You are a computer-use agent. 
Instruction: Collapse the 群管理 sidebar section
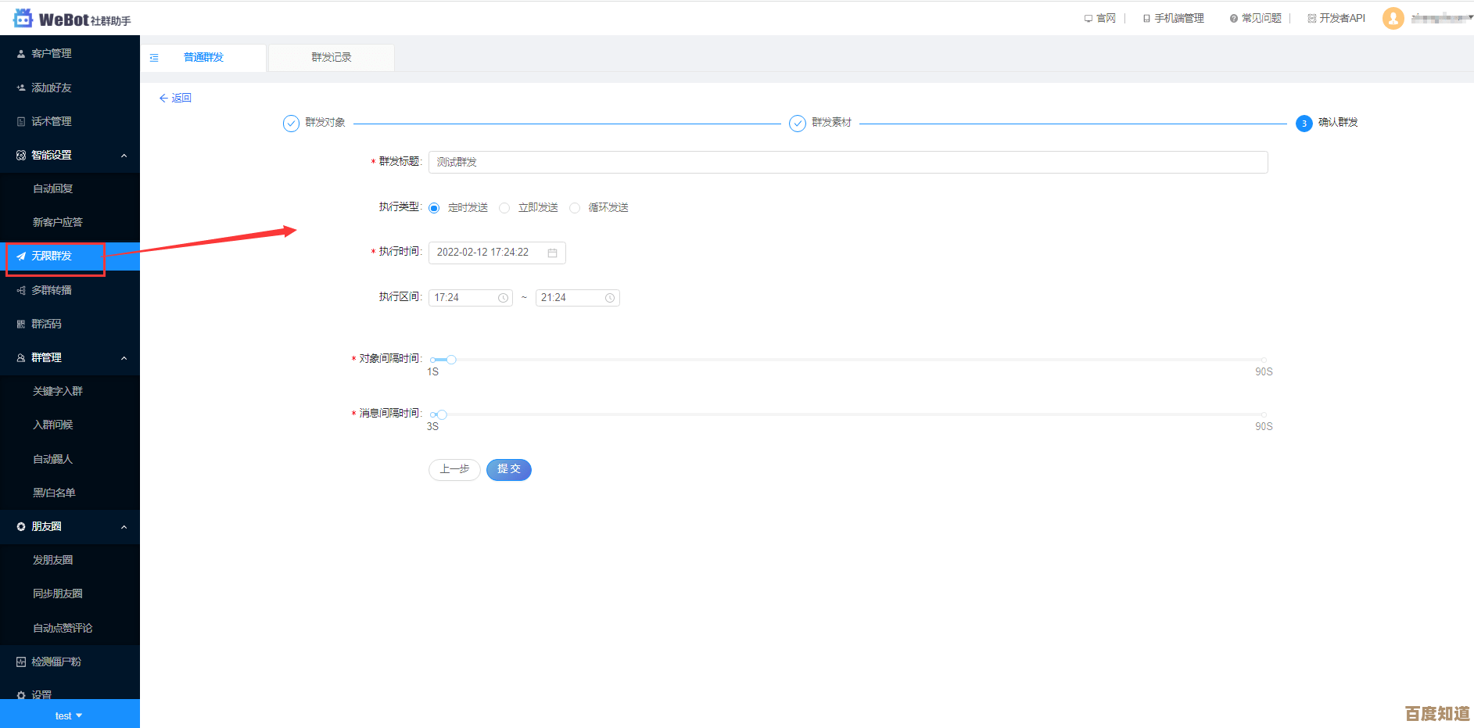(x=124, y=358)
